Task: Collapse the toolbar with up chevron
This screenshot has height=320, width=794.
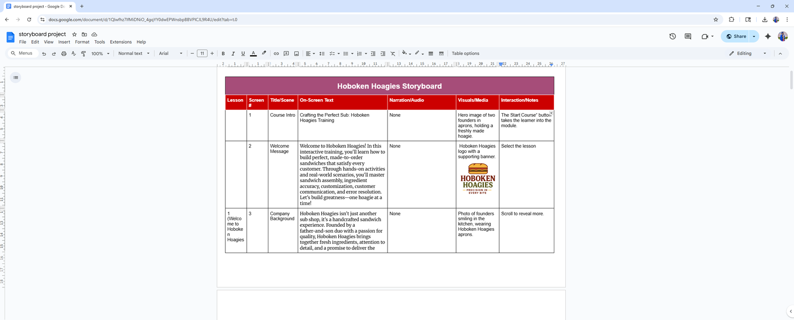Action: [x=780, y=54]
